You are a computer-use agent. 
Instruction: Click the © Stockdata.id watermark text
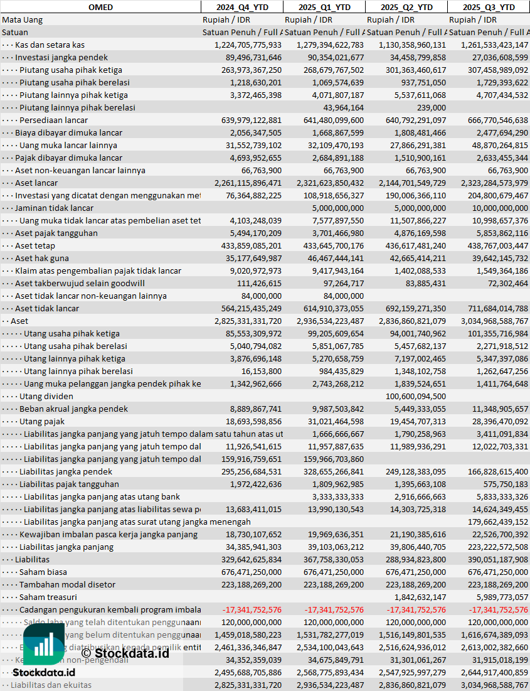point(124,653)
